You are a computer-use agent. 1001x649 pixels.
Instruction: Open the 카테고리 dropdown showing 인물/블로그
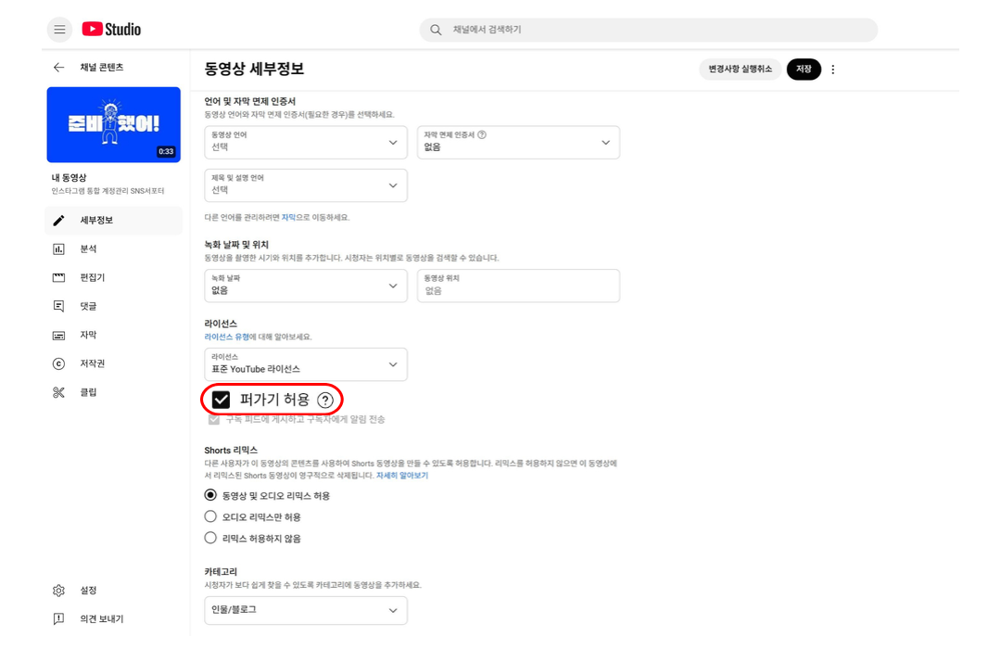[306, 610]
